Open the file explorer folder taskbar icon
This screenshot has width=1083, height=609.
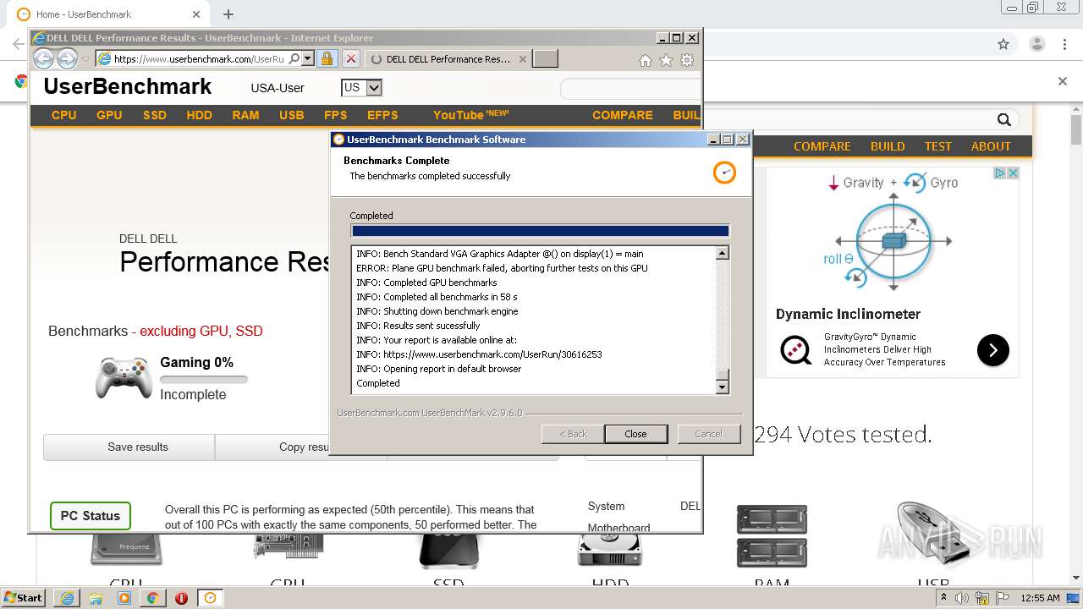tap(96, 597)
